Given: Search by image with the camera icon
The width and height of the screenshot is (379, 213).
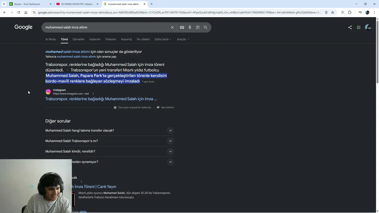Looking at the screenshot, I should tap(198, 27).
